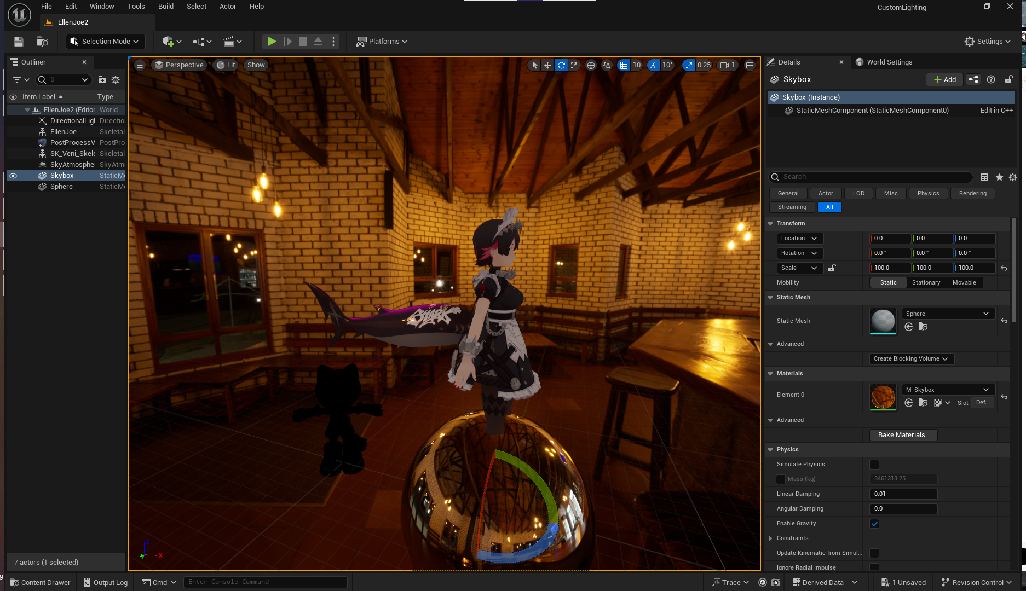Choose the Rotate tool in viewport
Screen dimensions: 1026x591
point(561,65)
